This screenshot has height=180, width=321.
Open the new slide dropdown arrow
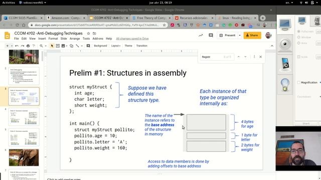(12, 45)
